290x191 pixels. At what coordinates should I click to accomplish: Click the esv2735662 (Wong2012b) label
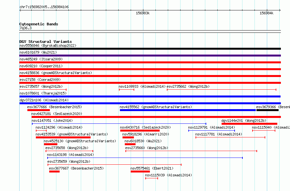click(188, 86)
